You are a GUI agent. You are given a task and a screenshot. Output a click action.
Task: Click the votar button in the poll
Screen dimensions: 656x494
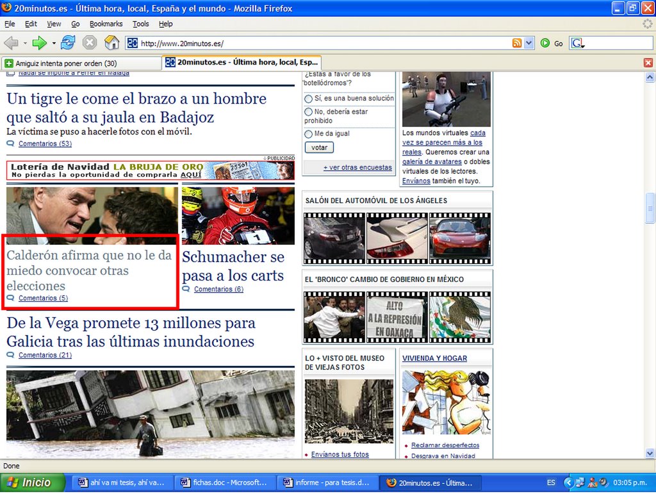coord(319,147)
